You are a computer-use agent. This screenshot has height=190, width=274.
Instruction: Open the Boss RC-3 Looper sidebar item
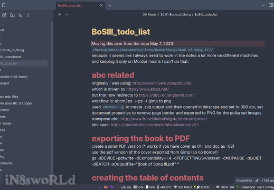[16, 103]
